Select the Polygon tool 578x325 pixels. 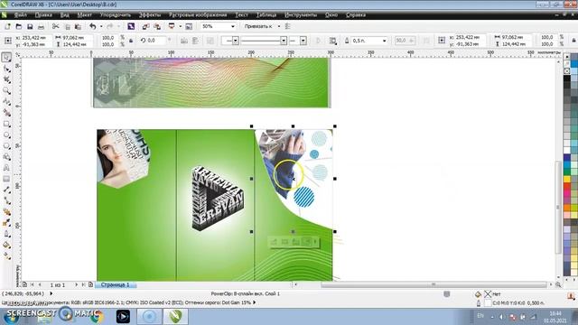pos(6,146)
